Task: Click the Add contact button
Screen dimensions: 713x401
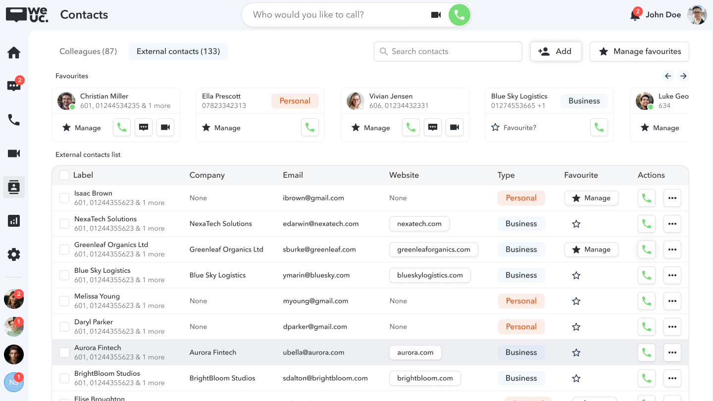Action: [x=556, y=51]
